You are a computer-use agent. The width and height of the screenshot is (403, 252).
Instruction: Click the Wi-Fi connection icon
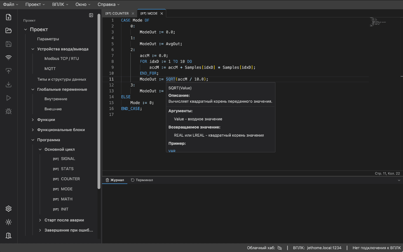point(9,57)
